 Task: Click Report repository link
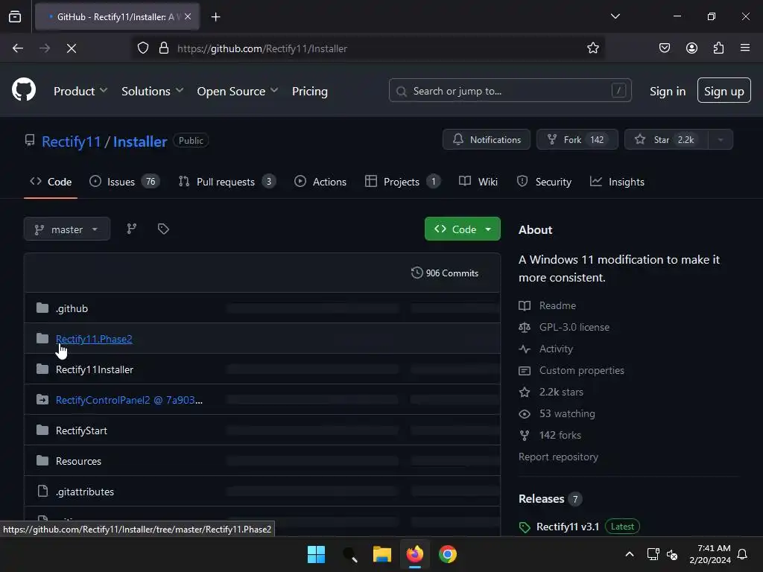click(558, 457)
